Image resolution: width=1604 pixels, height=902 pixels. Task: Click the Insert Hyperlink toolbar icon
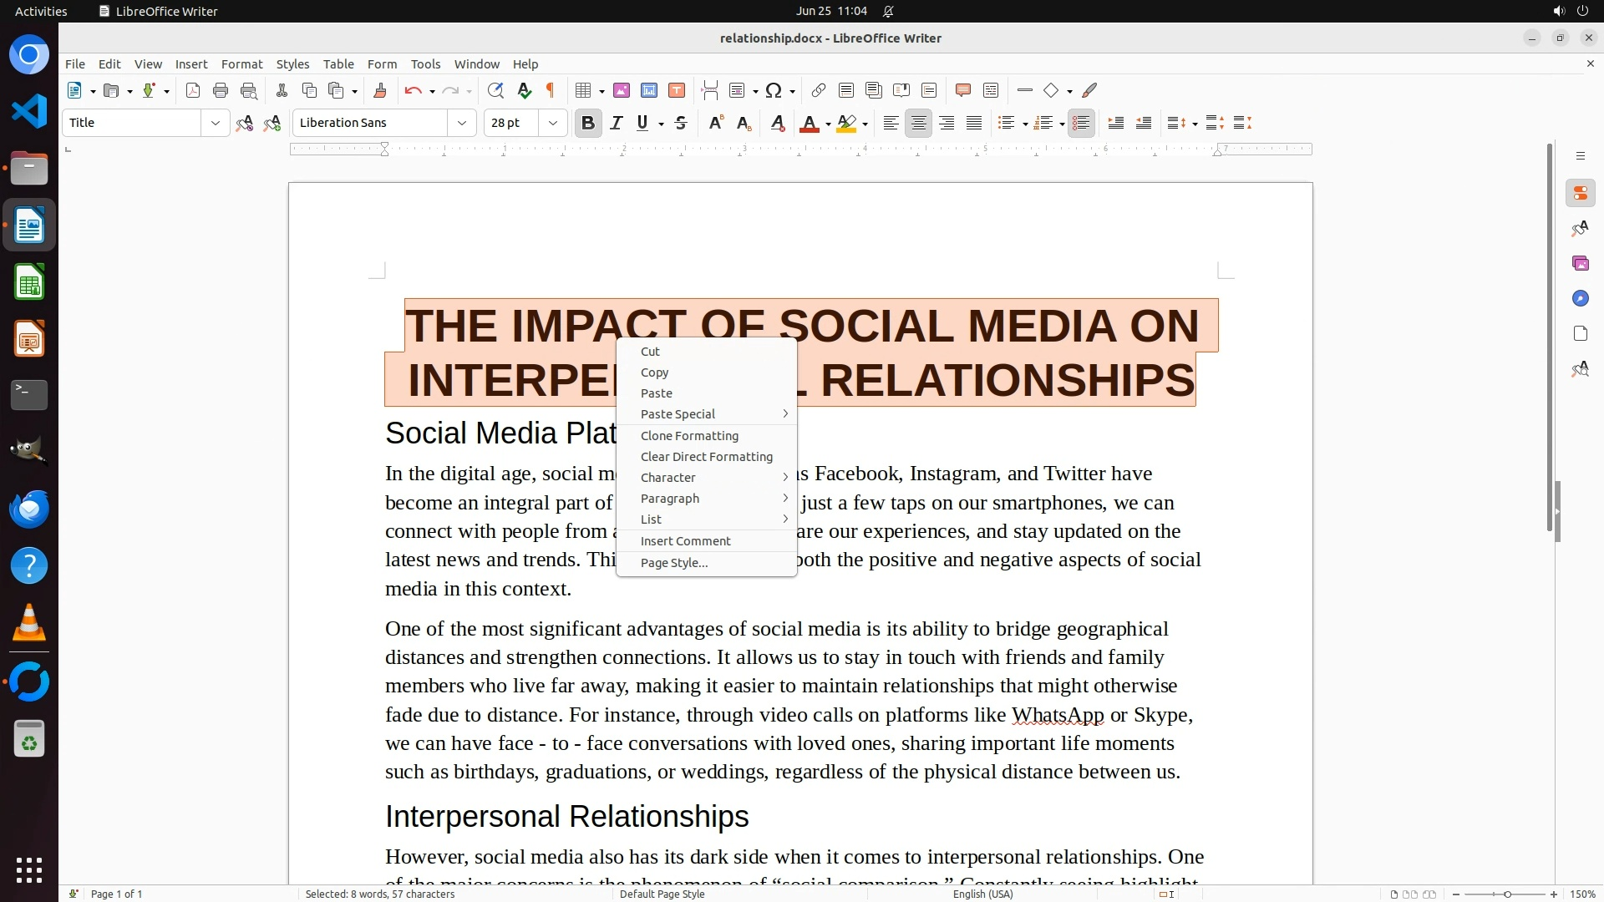pos(819,91)
